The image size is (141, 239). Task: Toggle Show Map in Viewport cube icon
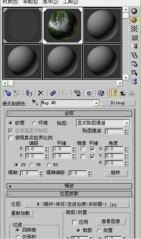[101, 93]
